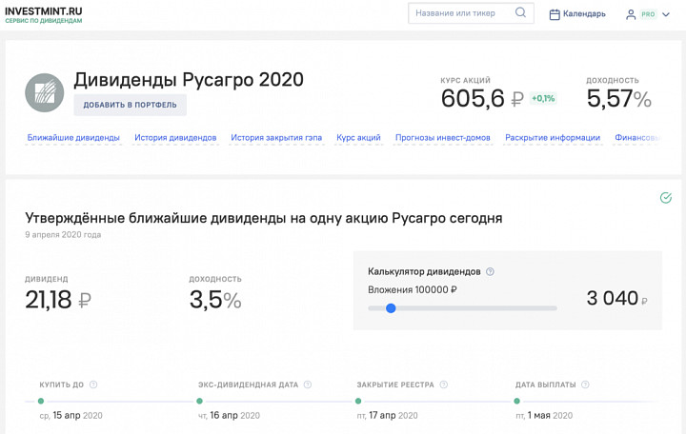Open the INVESTMINT.RU home logo link
Screen dimensions: 686x434
click(x=43, y=14)
